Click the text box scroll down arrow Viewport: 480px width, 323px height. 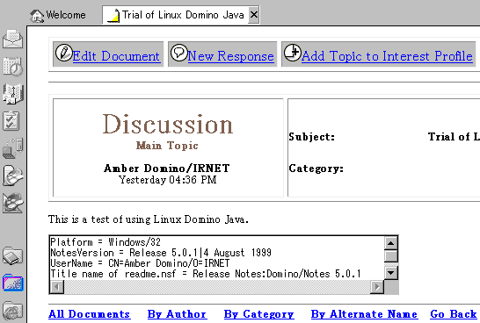pyautogui.click(x=390, y=273)
